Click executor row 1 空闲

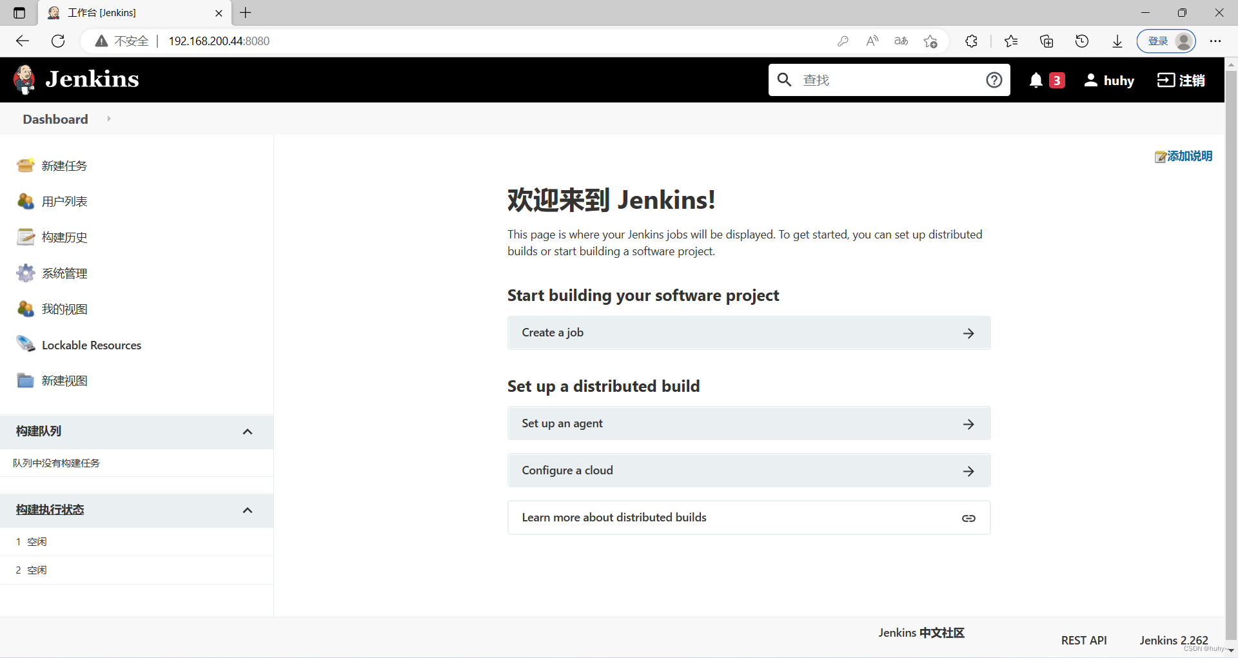(x=137, y=542)
